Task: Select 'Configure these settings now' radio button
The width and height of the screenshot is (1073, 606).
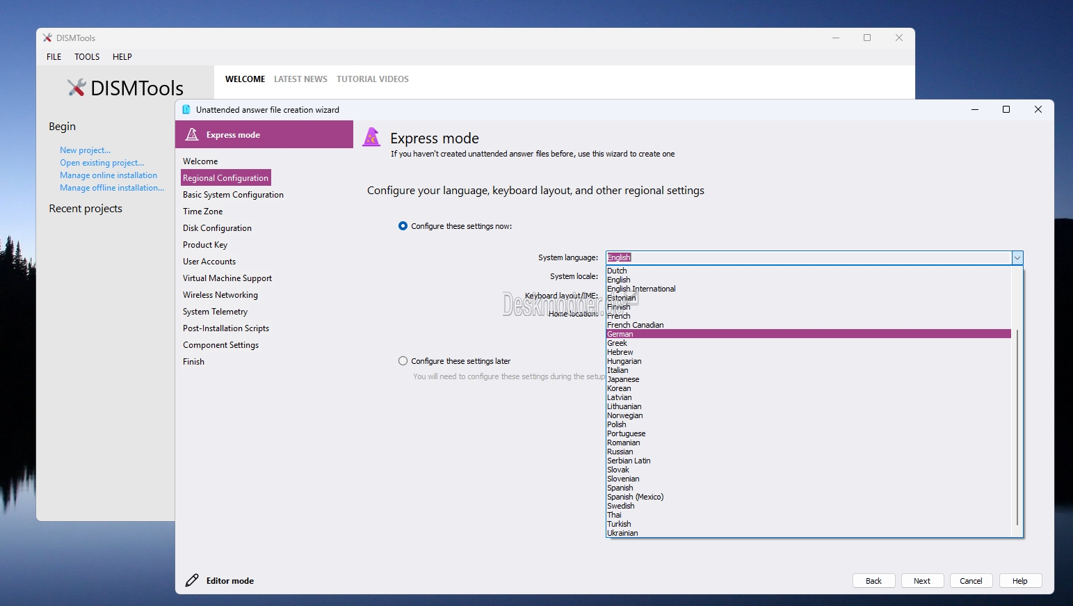Action: [x=403, y=226]
